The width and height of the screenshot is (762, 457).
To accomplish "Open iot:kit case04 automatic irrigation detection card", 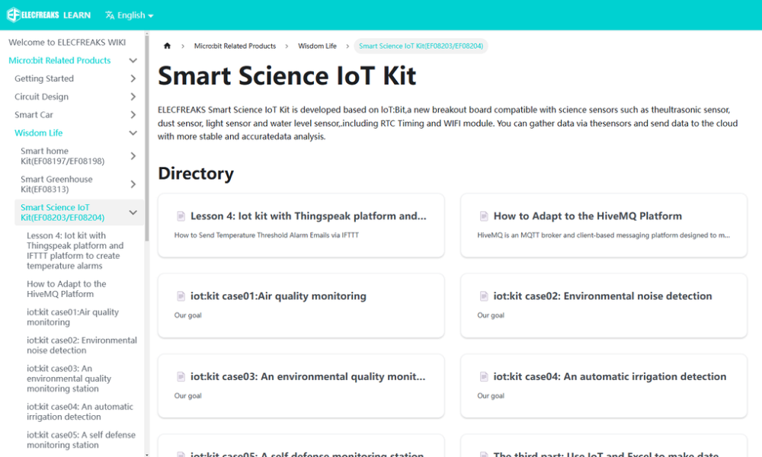I will click(604, 386).
